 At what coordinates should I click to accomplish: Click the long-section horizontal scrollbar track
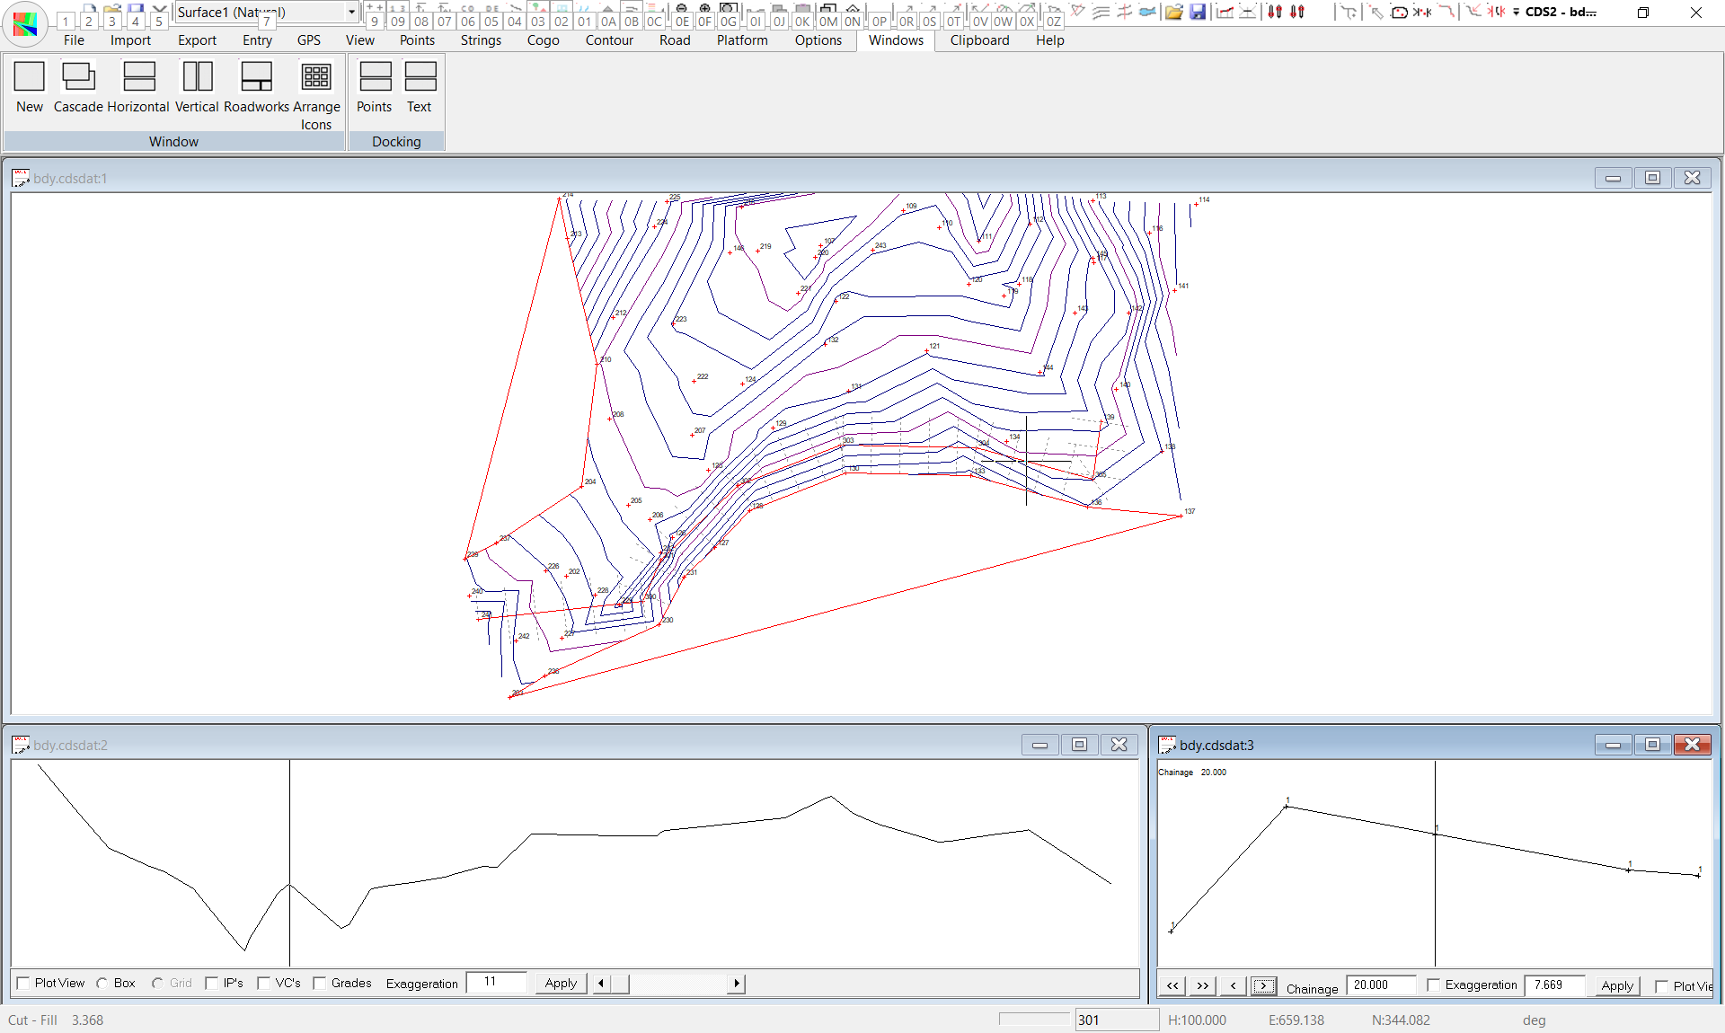(678, 983)
